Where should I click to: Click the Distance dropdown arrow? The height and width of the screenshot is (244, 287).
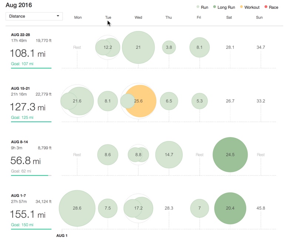point(58,16)
